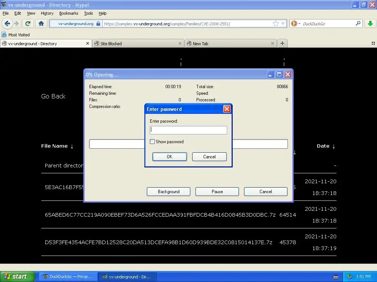Click the file size 64514

(x=288, y=215)
